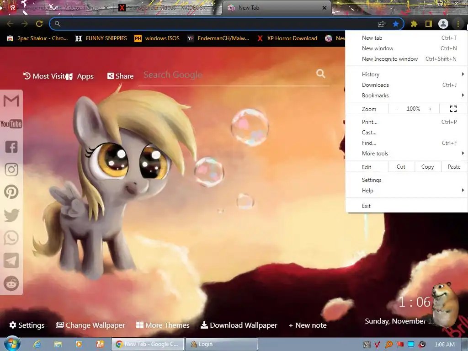Go forward to next page

pos(25,24)
